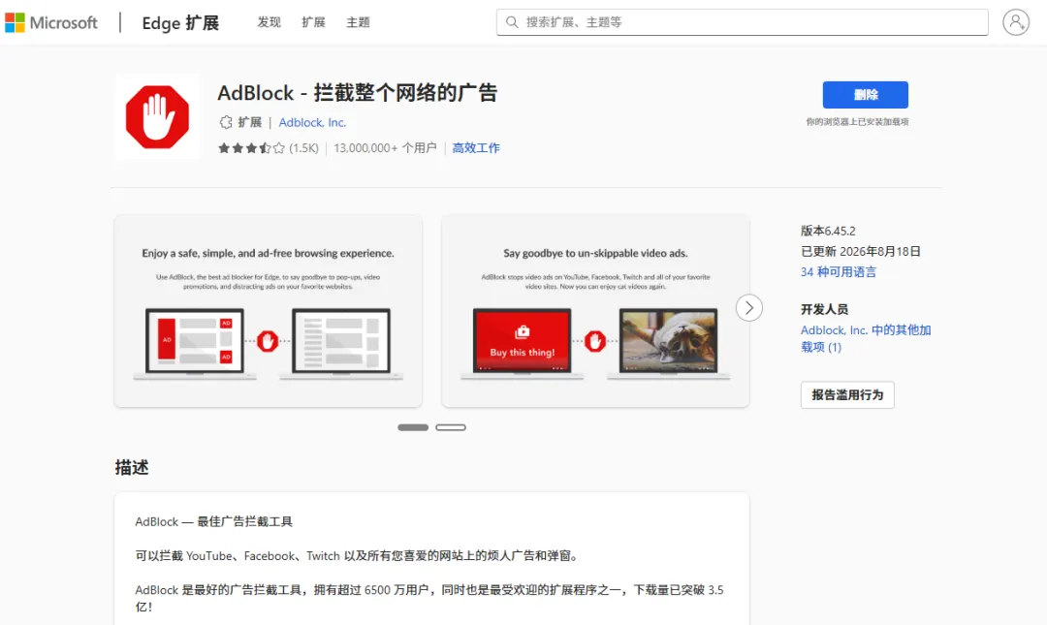
Task: Open the ad-free browsing screenshot thumbnail
Action: 268,311
